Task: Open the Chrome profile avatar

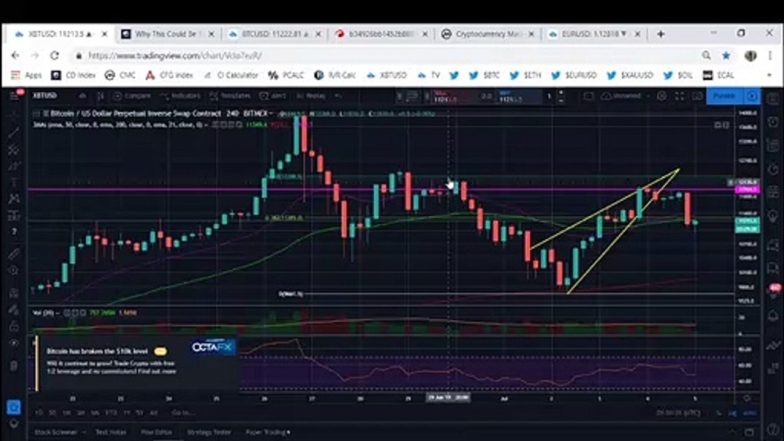Action: 750,55
